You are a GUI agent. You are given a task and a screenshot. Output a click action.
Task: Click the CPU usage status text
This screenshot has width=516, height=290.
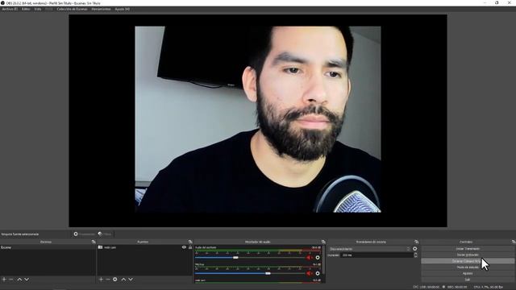[489, 287]
